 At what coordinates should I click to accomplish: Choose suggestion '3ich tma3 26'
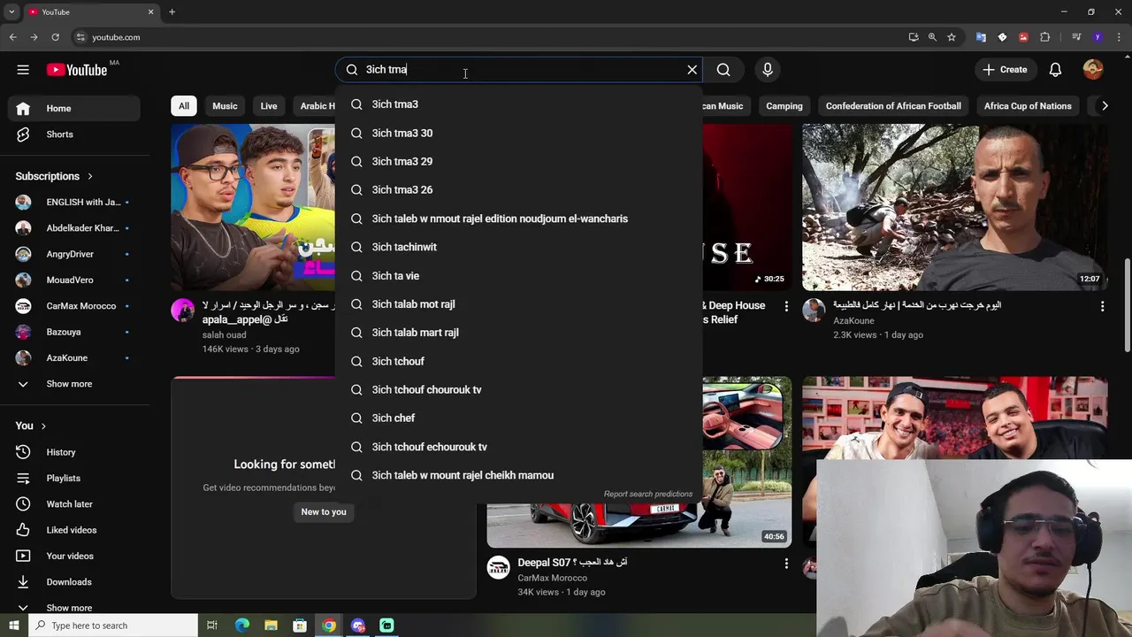click(519, 189)
